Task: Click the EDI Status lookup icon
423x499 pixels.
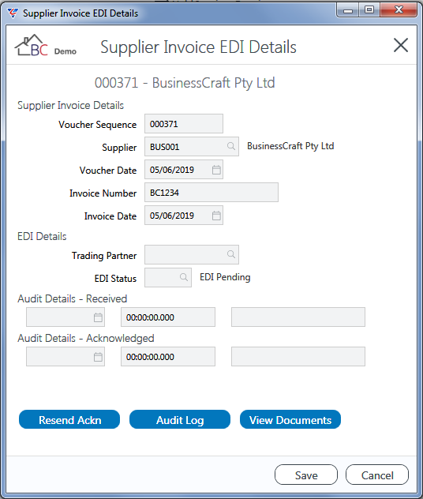Action: [184, 277]
